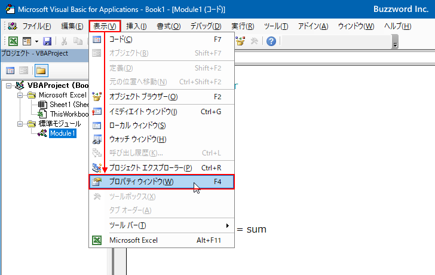Click the Insert UserForm toolbar icon

(x=27, y=41)
